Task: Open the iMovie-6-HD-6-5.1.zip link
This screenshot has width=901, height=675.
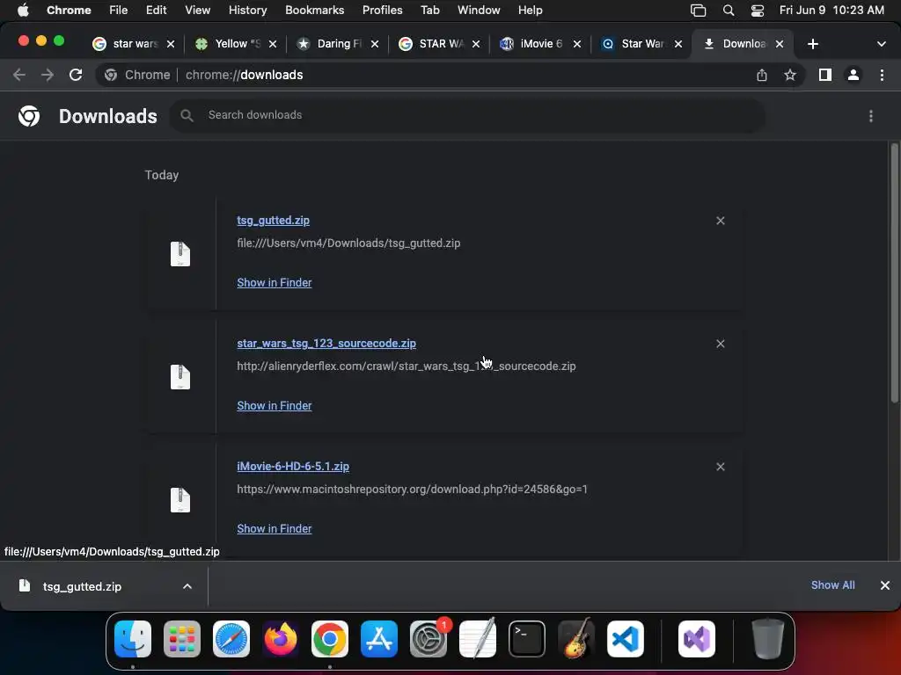Action: pyautogui.click(x=293, y=467)
